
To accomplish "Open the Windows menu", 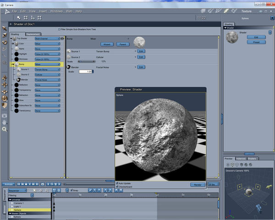I will tap(56, 11).
